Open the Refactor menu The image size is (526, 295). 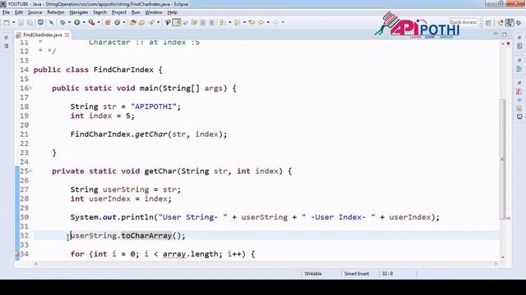click(56, 12)
